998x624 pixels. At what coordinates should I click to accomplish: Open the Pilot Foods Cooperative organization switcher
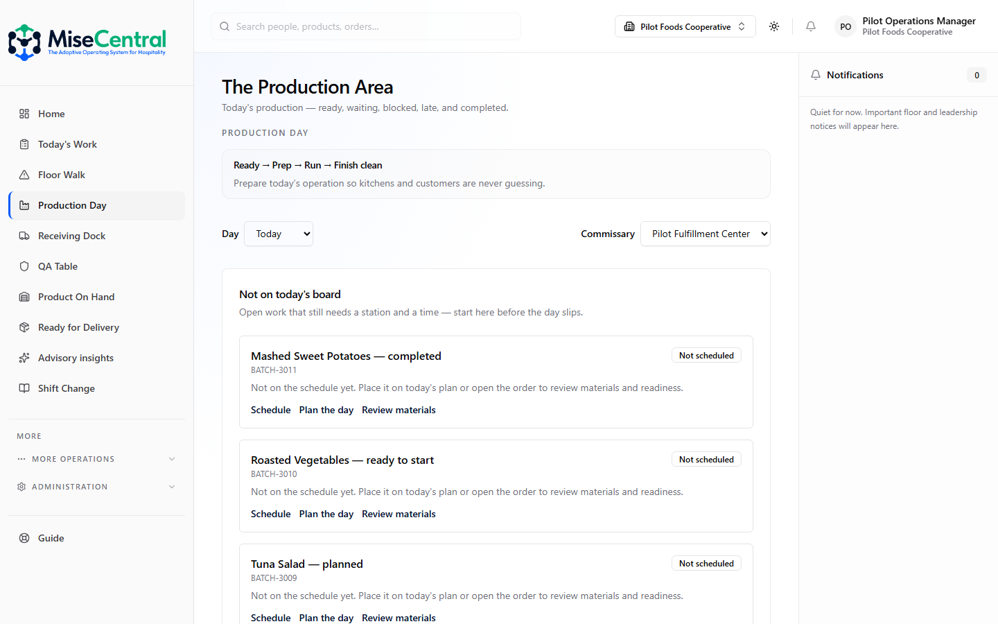pyautogui.click(x=685, y=26)
